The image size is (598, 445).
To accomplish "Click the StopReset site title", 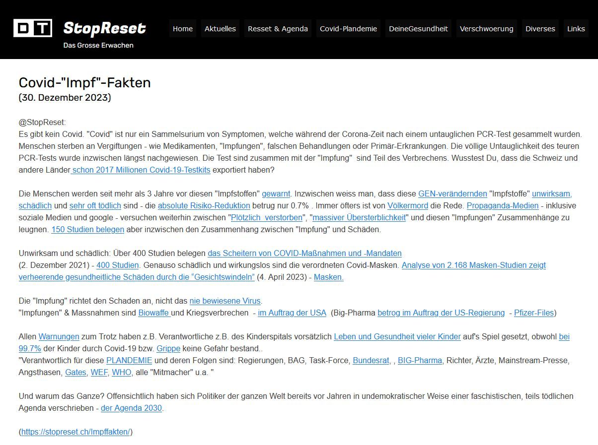I will (104, 28).
